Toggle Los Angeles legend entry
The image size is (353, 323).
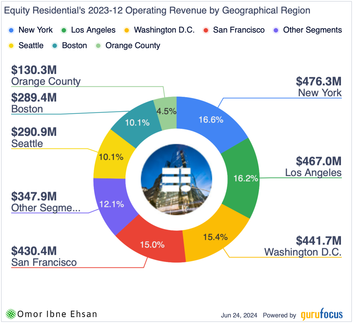pyautogui.click(x=64, y=30)
